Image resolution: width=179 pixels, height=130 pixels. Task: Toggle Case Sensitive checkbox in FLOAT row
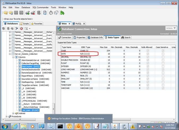point(163,63)
